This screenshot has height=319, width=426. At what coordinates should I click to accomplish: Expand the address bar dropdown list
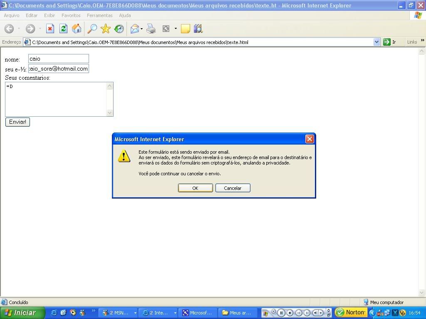(x=376, y=42)
